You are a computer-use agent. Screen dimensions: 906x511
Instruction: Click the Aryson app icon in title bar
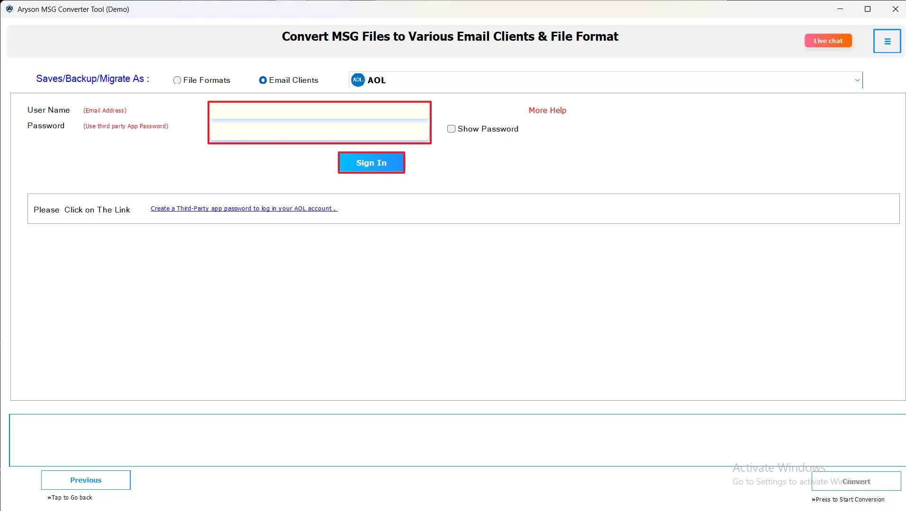pos(9,9)
